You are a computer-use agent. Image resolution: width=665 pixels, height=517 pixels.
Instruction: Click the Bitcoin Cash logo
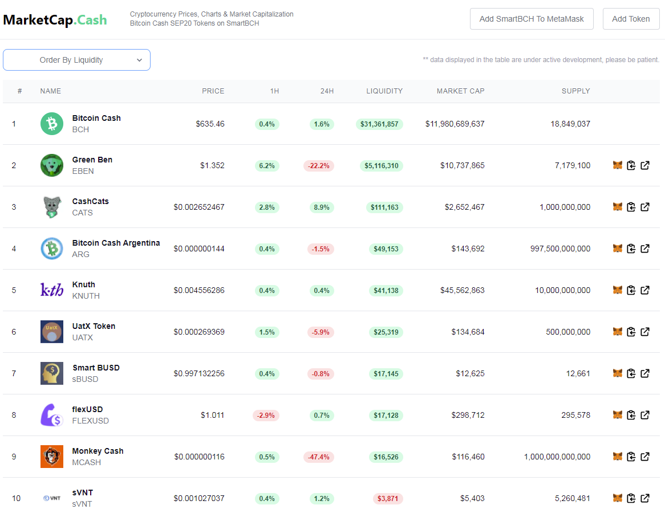click(52, 124)
